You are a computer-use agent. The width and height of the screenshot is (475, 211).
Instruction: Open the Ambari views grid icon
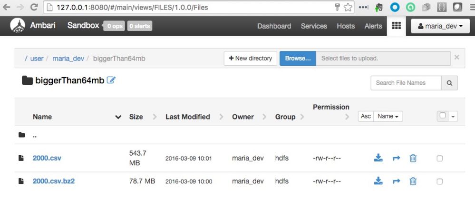tap(396, 26)
